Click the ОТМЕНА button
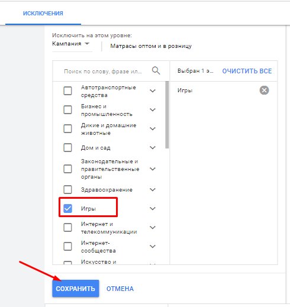The image size is (290, 307). [x=120, y=289]
